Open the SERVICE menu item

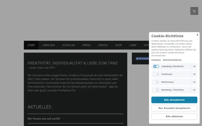tap(103, 45)
